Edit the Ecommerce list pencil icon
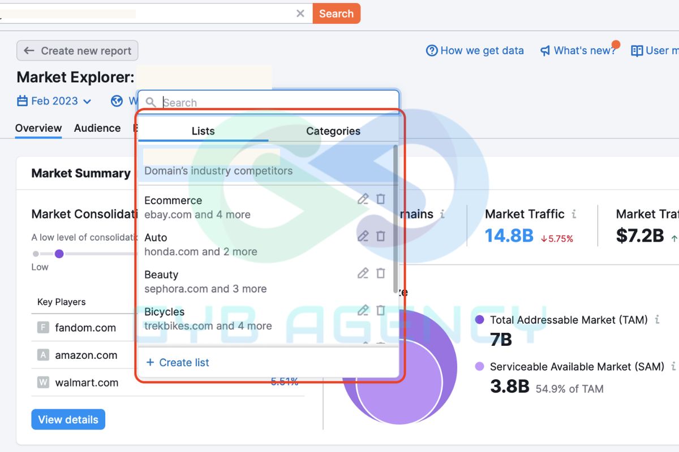The image size is (679, 452). [x=363, y=199]
